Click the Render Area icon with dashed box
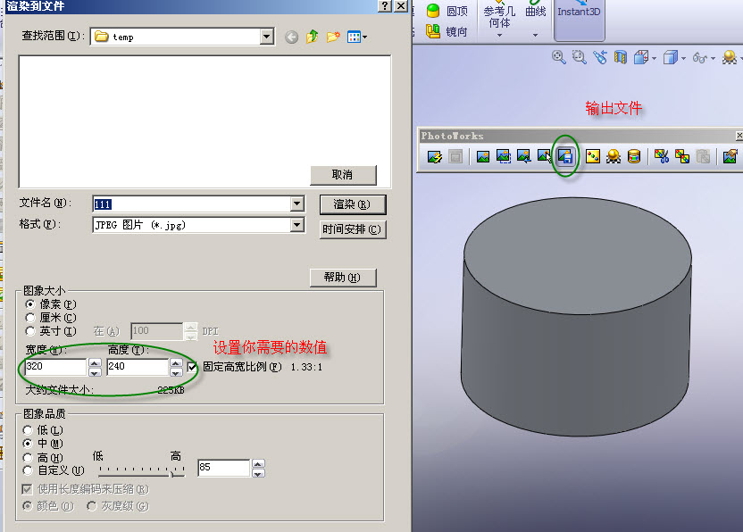The image size is (743, 532). pyautogui.click(x=504, y=156)
